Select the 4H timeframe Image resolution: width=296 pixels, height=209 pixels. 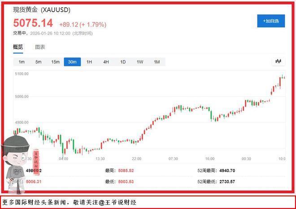coord(106,62)
